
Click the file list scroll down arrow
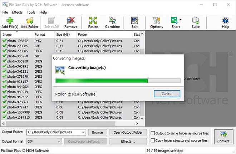tap(142, 118)
